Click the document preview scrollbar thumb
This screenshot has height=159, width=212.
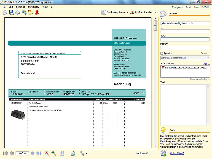coord(155,25)
